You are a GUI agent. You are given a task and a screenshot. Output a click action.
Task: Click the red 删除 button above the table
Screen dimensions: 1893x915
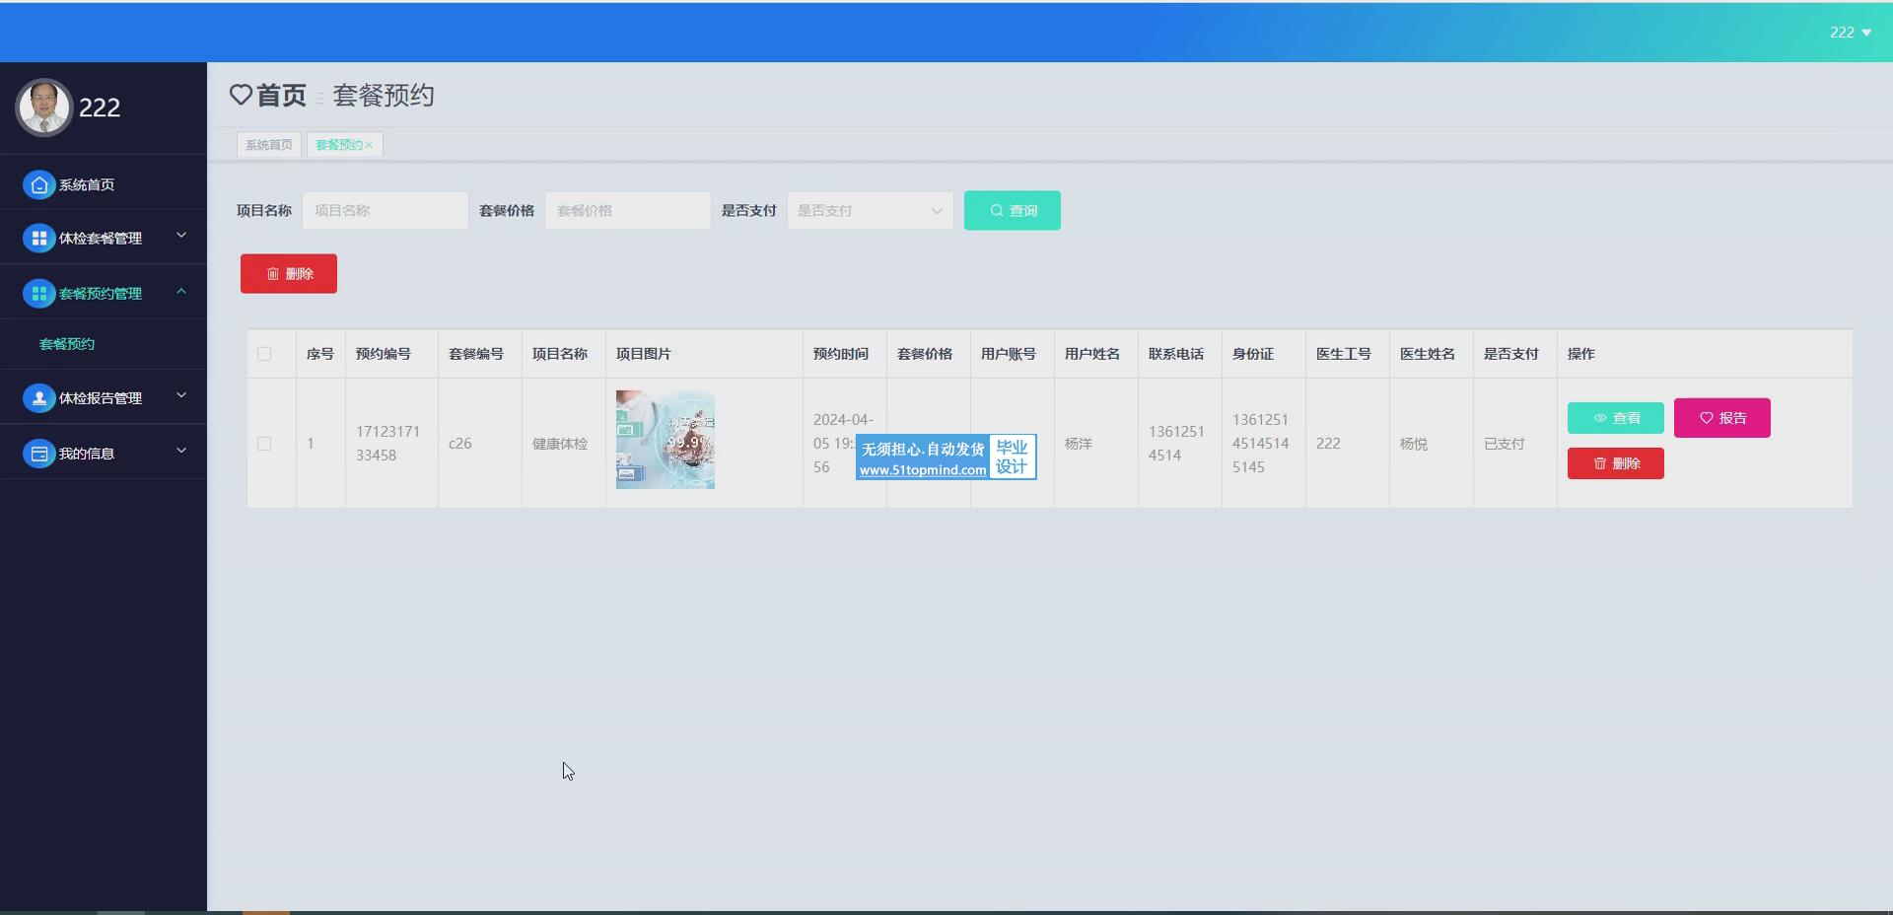coord(289,273)
